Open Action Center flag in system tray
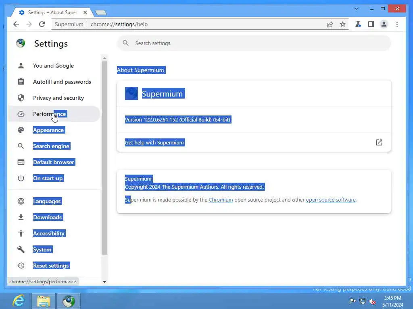This screenshot has height=309, width=413. click(353, 301)
